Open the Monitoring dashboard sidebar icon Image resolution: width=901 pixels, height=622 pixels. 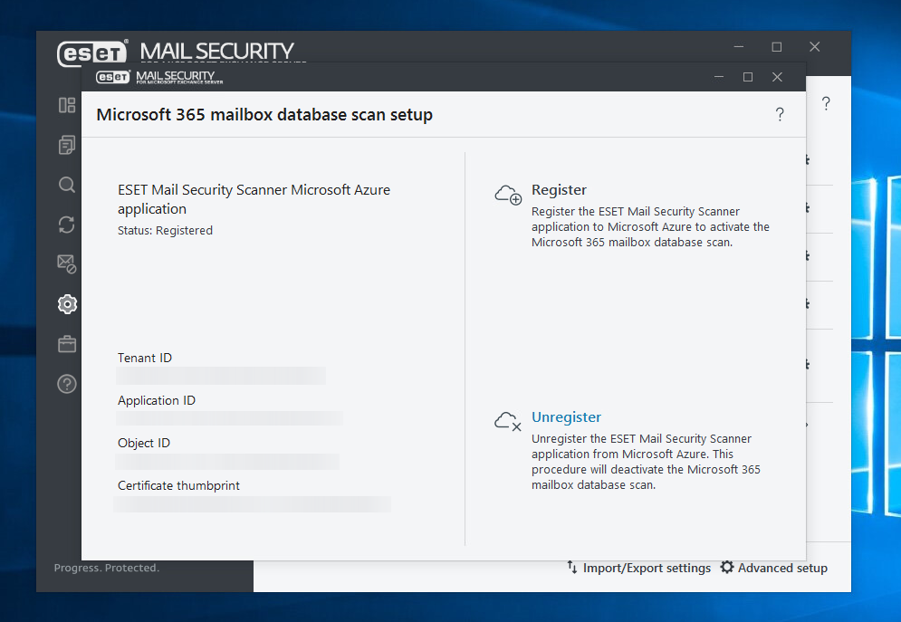click(x=67, y=105)
